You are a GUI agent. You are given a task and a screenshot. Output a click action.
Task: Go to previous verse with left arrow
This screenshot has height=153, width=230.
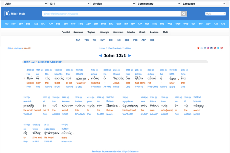pyautogui.click(x=100, y=56)
